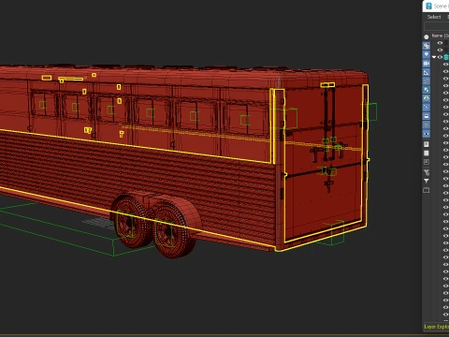
Task: Toggle Display Hidden Objects icon
Action: [427, 134]
